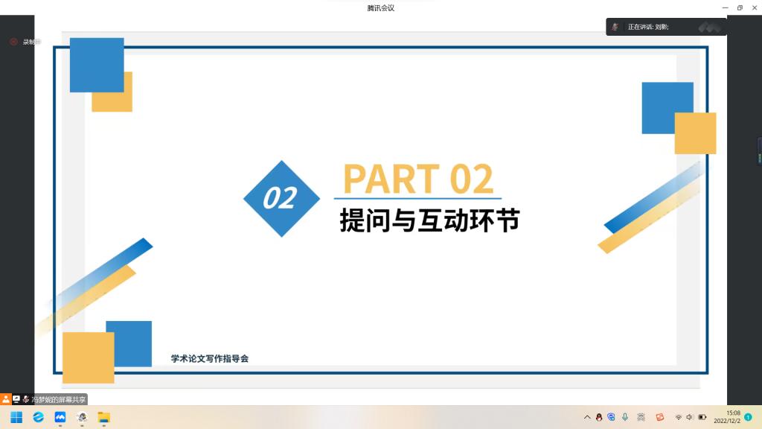Open File Explorer from the taskbar
The height and width of the screenshot is (429, 762).
[104, 417]
